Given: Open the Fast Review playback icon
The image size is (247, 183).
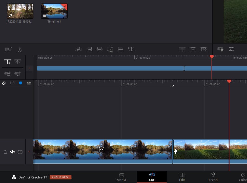Looking at the screenshot, I should (220, 49).
